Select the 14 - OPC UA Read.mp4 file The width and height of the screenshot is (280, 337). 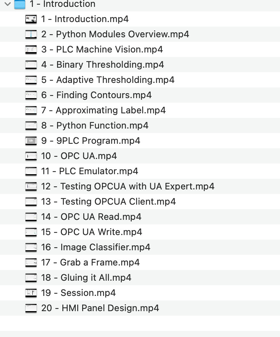91,217
